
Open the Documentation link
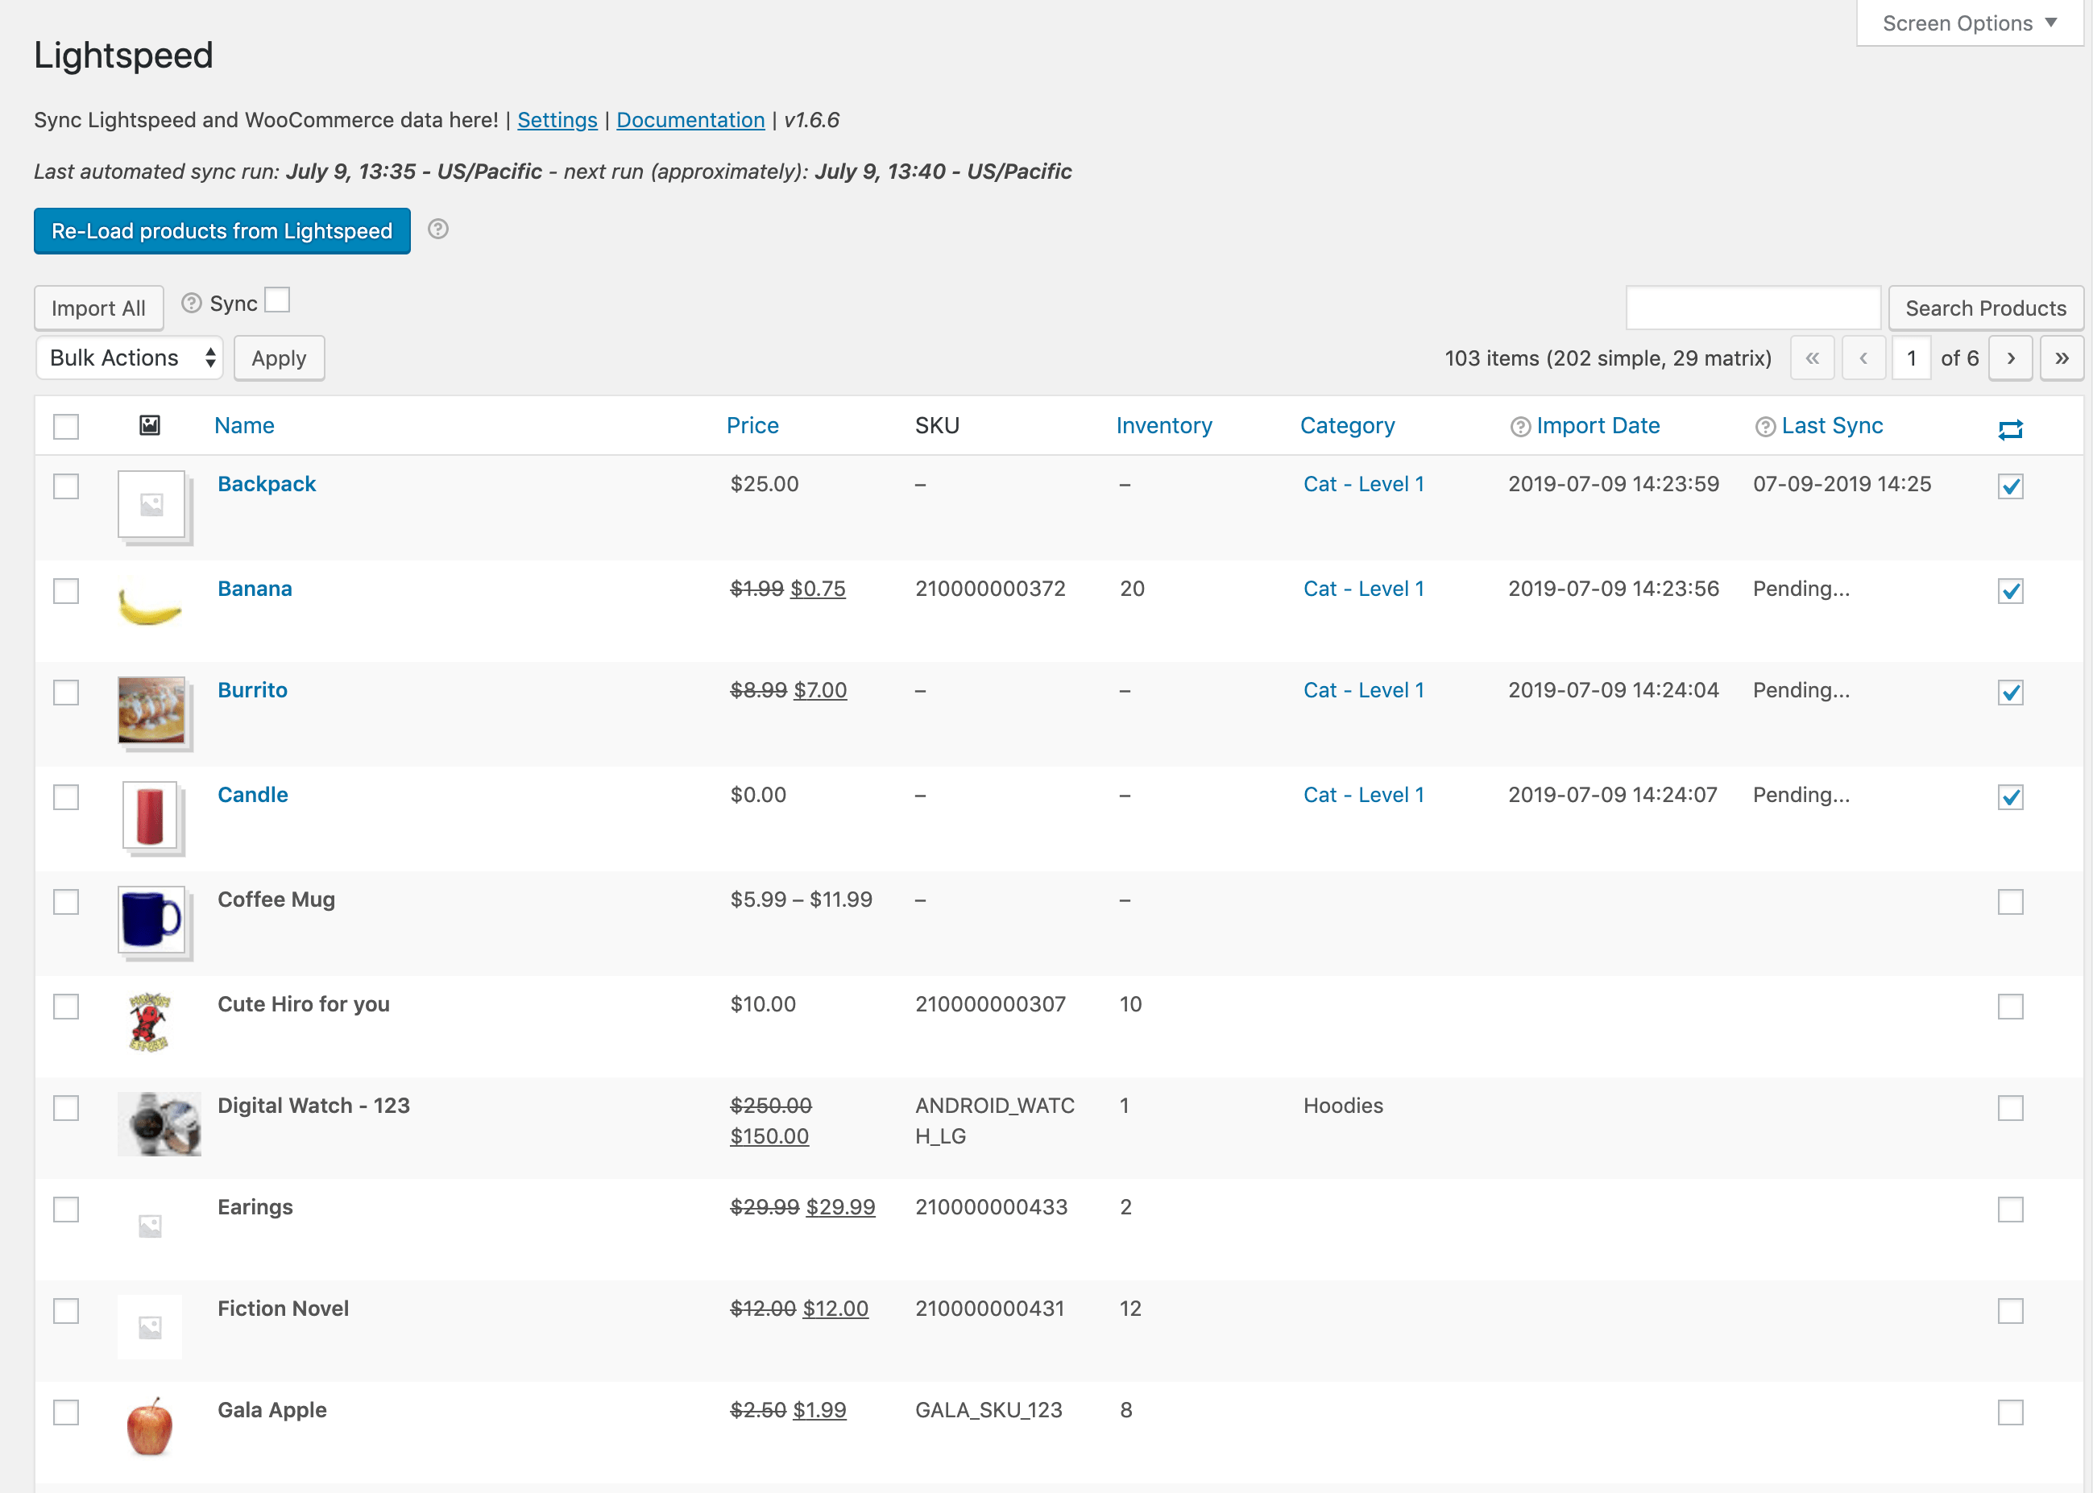pyautogui.click(x=690, y=119)
